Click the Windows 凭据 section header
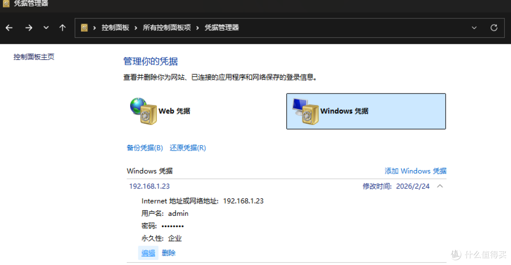The height and width of the screenshot is (265, 511). (x=150, y=171)
